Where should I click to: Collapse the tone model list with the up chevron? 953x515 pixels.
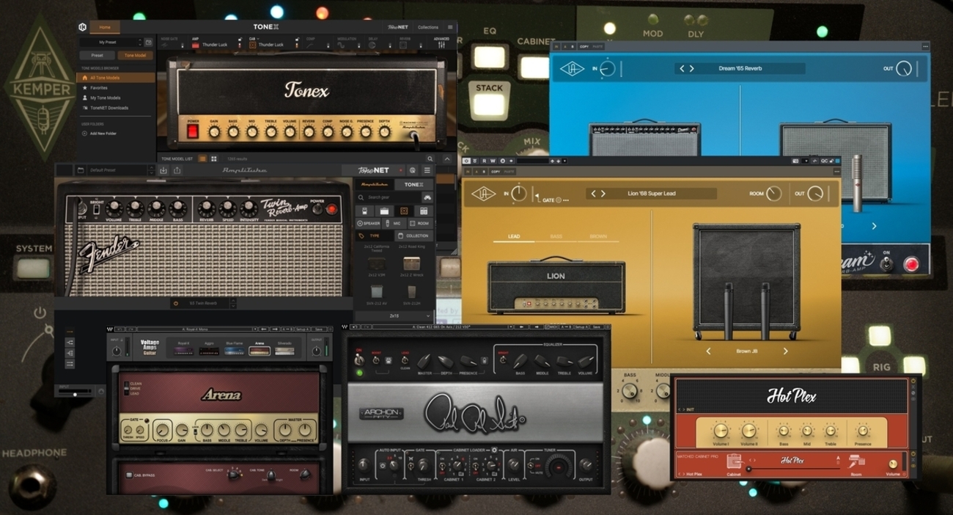tap(447, 158)
